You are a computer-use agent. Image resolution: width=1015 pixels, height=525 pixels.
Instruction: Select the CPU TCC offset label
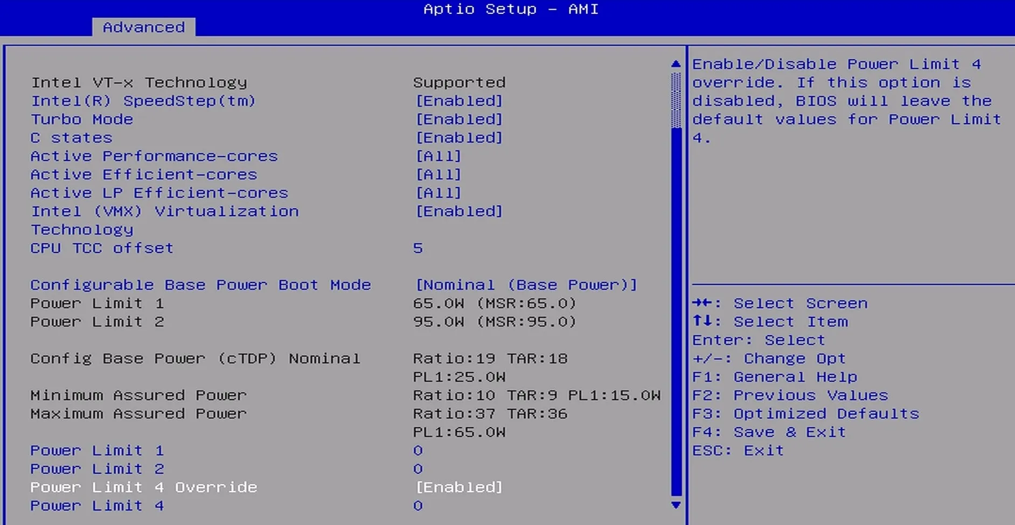pyautogui.click(x=102, y=249)
